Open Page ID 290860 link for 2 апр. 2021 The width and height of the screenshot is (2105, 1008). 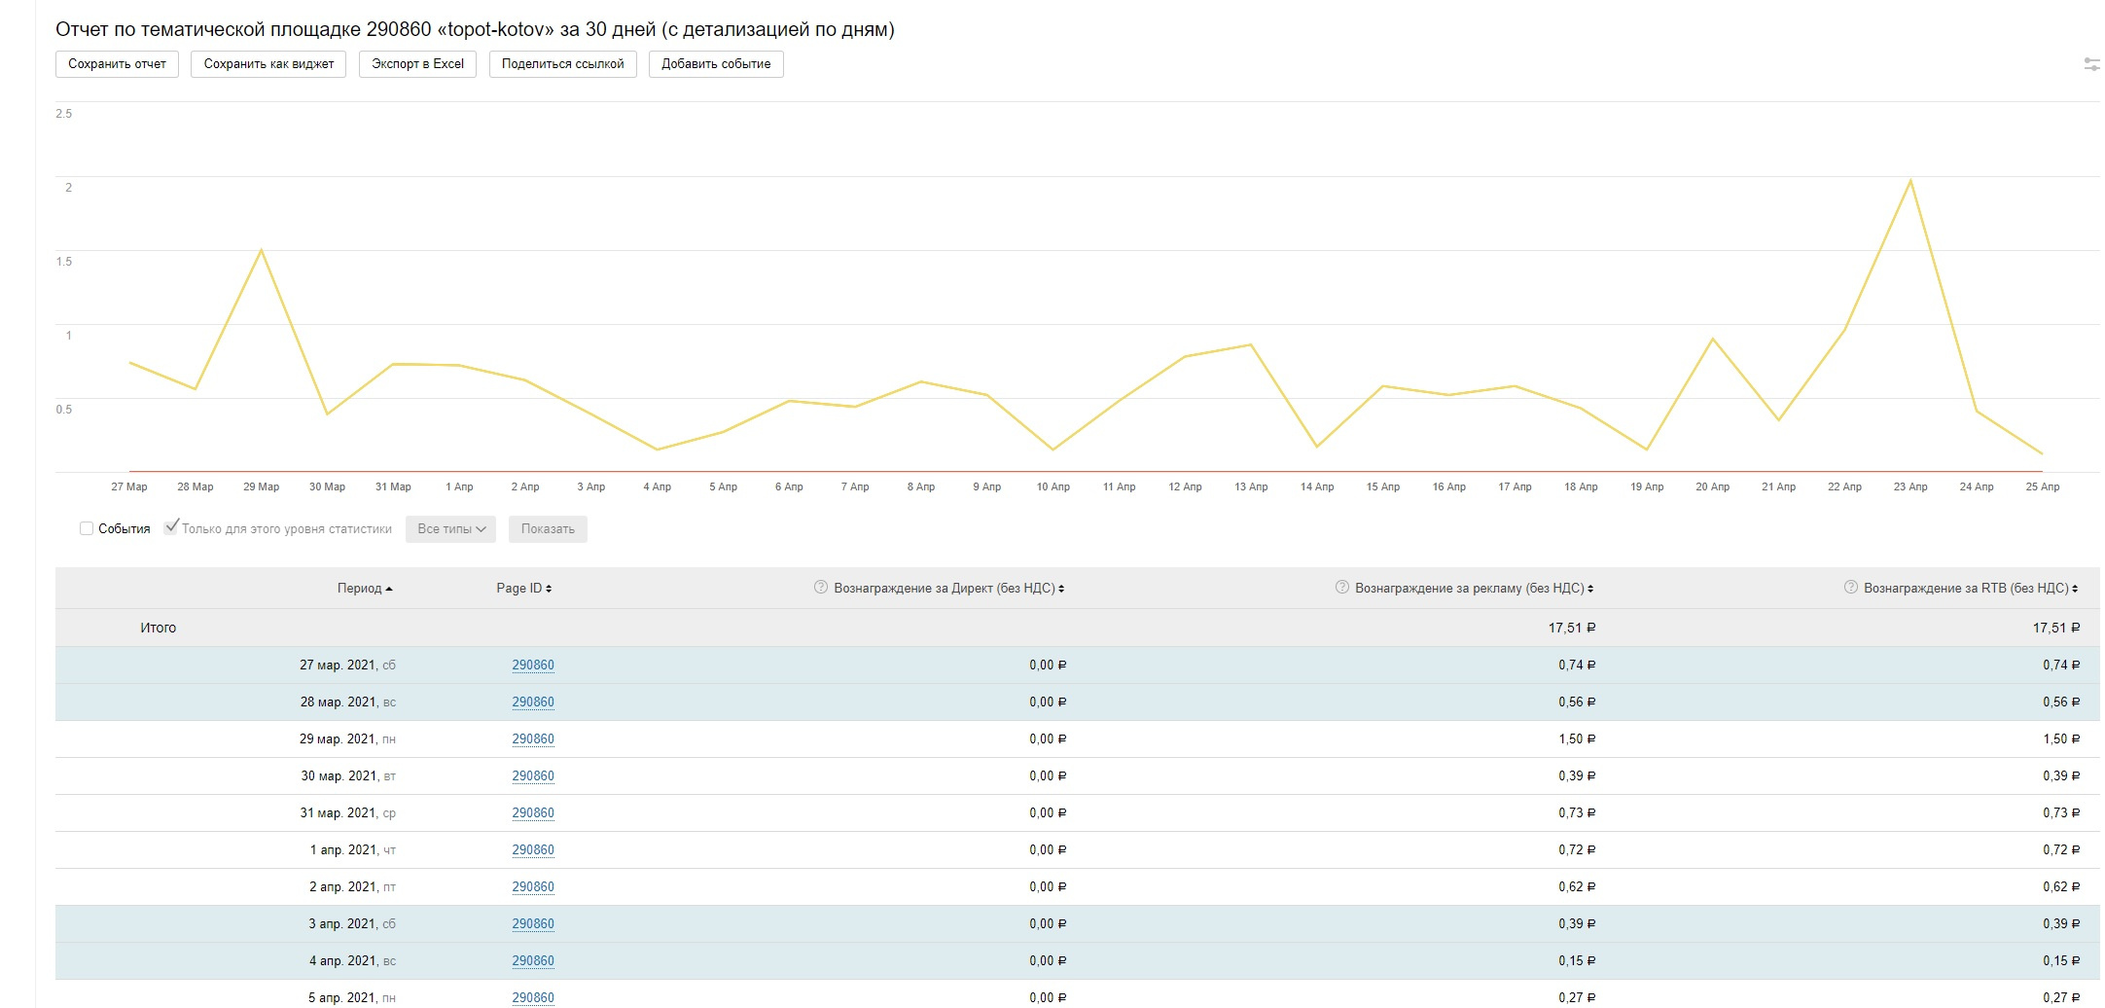click(533, 887)
